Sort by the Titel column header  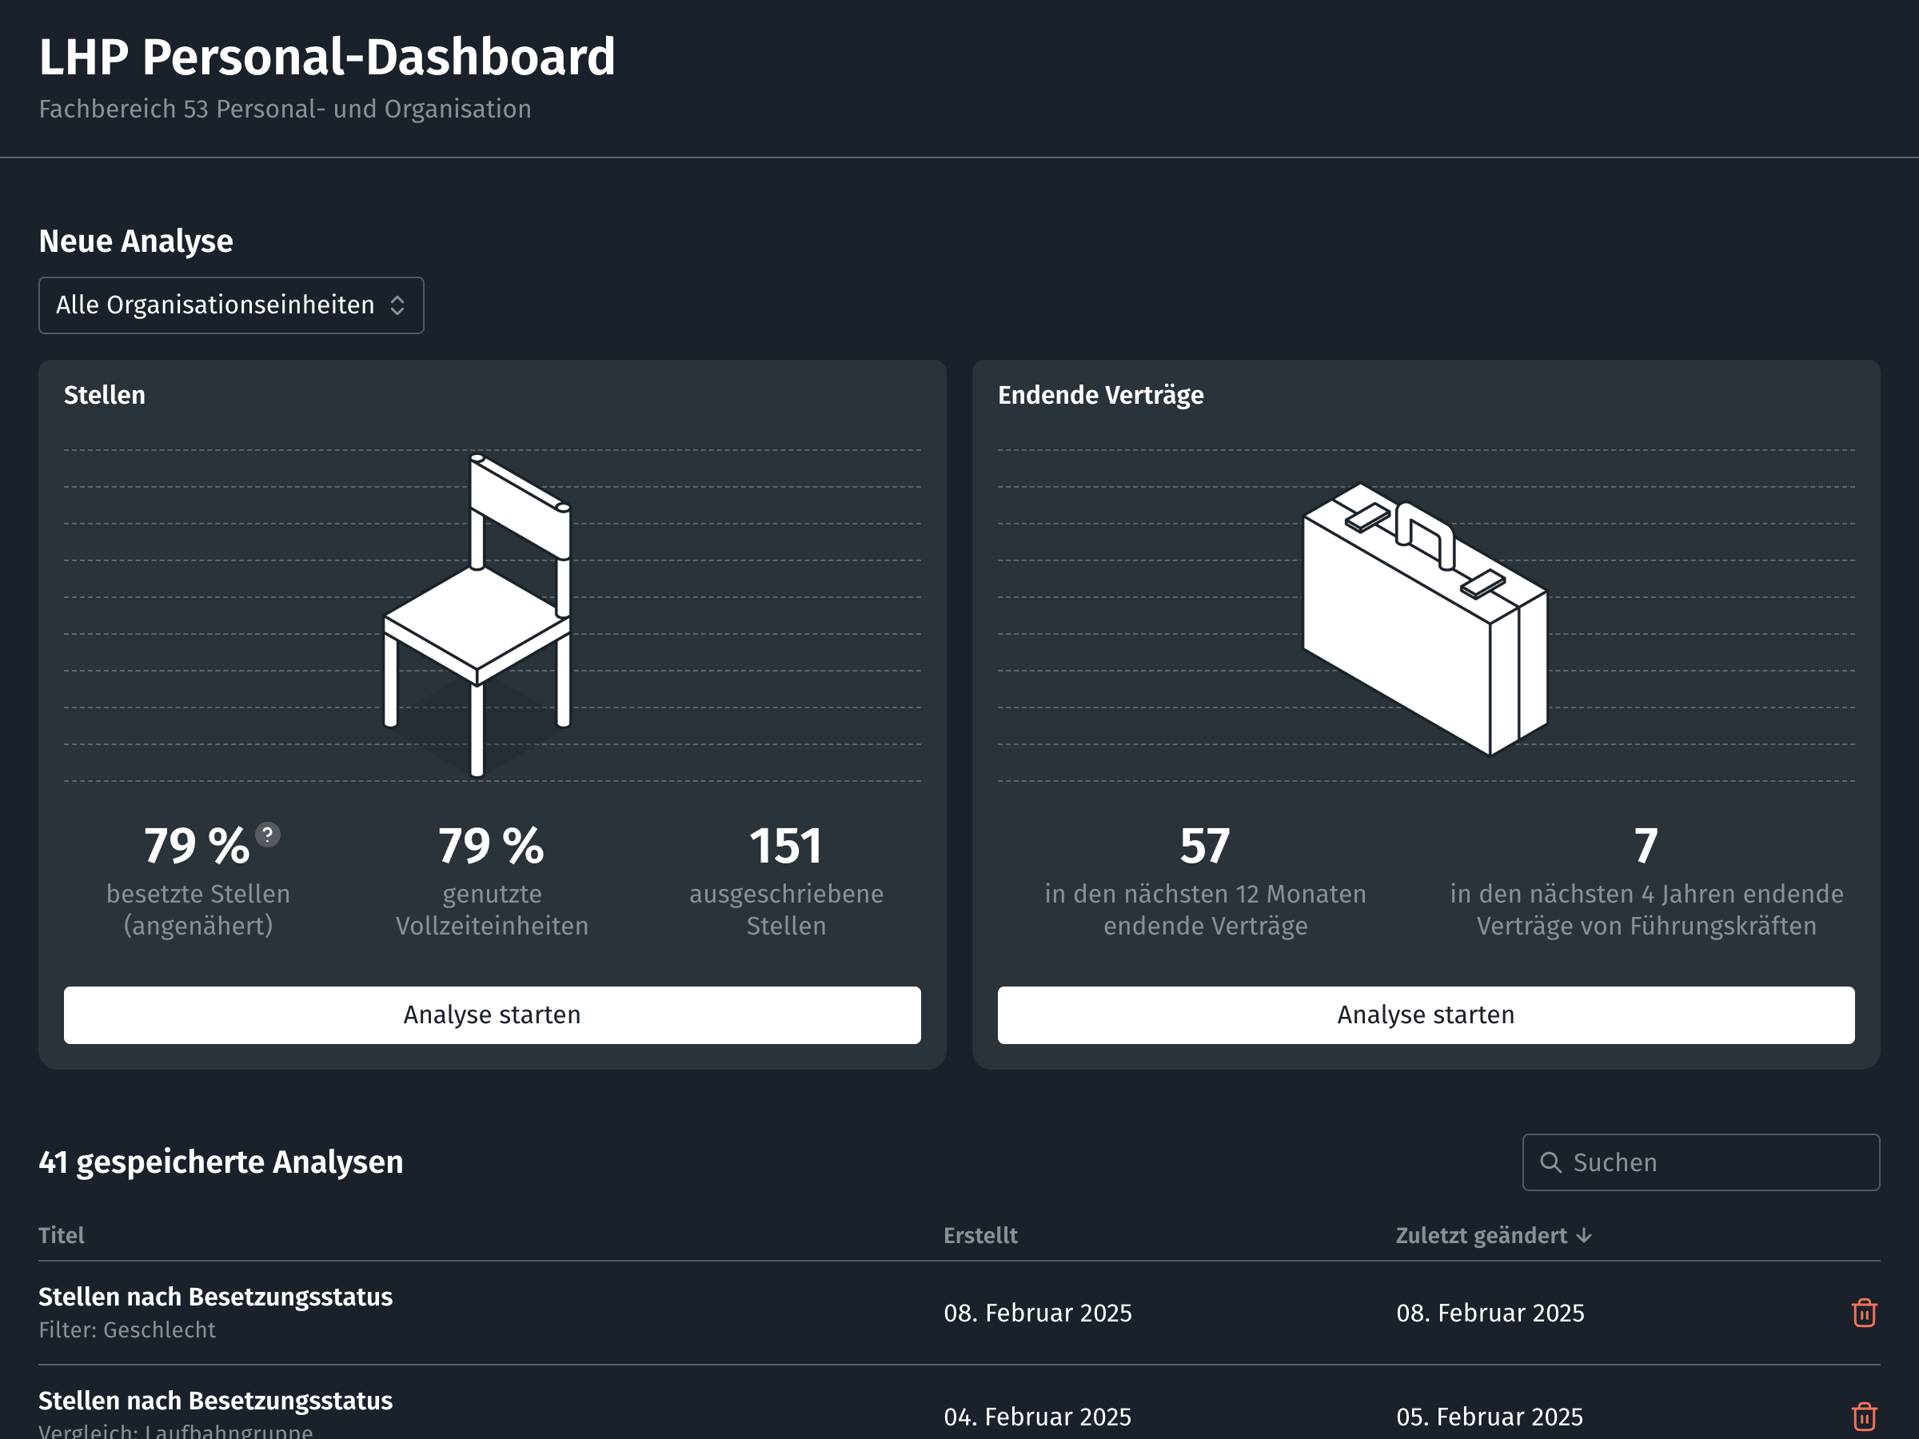pos(62,1235)
